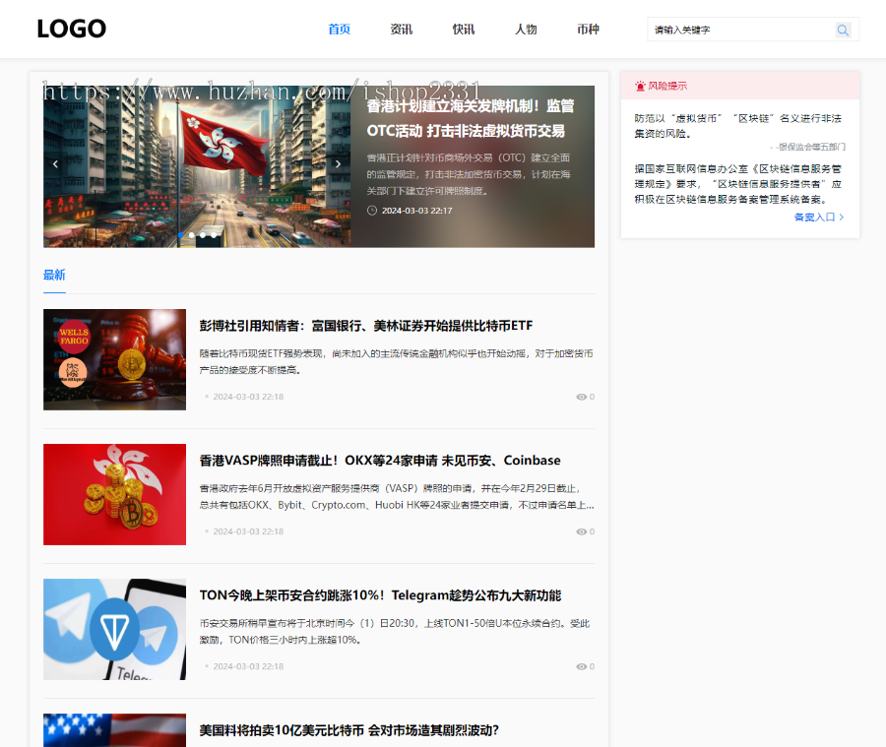Open article 香港VASP牌照申请截止
886x747 pixels.
point(380,461)
